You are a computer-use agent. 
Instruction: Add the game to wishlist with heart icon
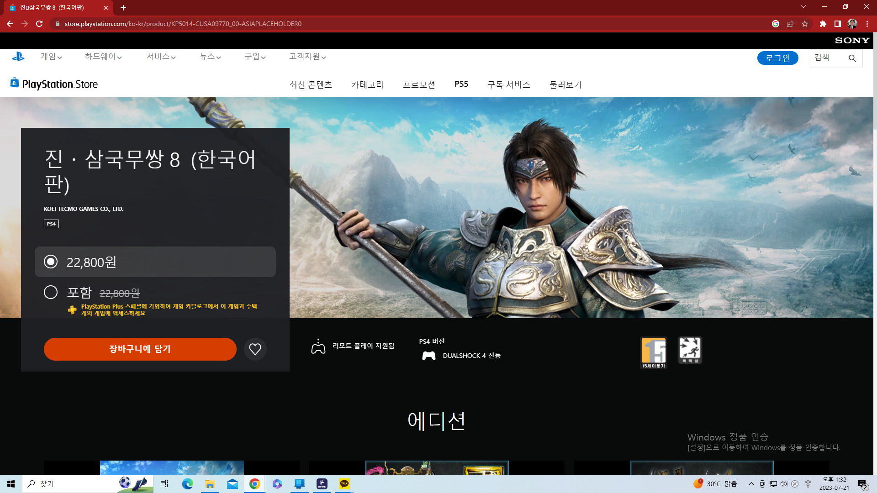pyautogui.click(x=255, y=349)
